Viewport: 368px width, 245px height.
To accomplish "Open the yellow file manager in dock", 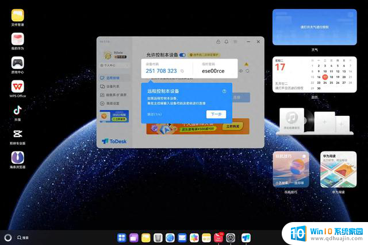I will [145, 238].
